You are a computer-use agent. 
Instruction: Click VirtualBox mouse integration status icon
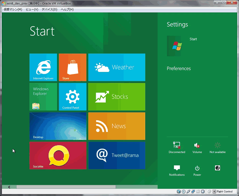coord(209,192)
